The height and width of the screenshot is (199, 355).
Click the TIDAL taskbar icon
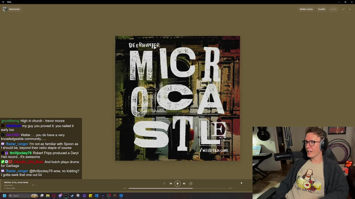tap(66, 196)
